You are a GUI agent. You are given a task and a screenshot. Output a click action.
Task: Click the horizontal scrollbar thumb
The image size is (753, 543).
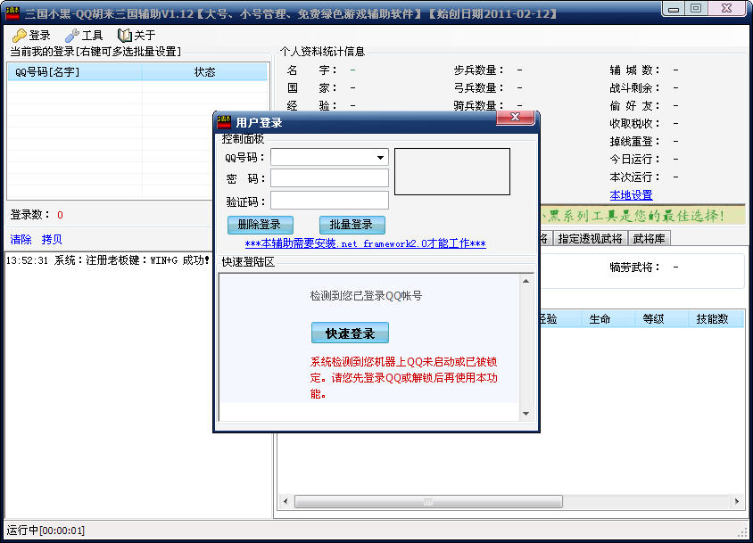(x=428, y=502)
